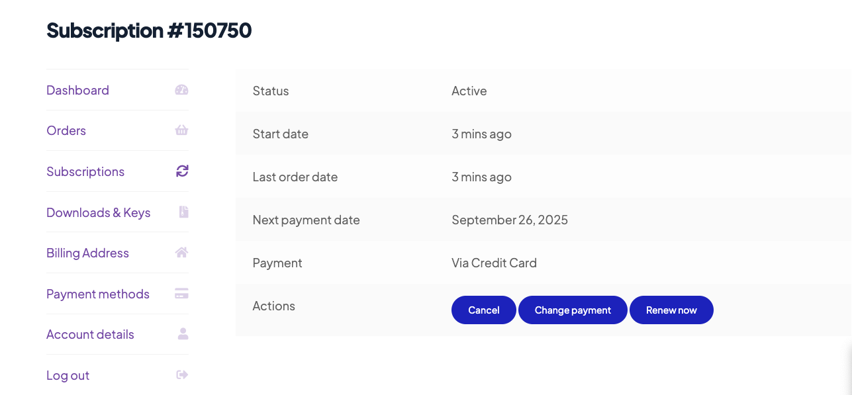Open the Dashboard page
This screenshot has height=395, width=852.
coord(77,89)
